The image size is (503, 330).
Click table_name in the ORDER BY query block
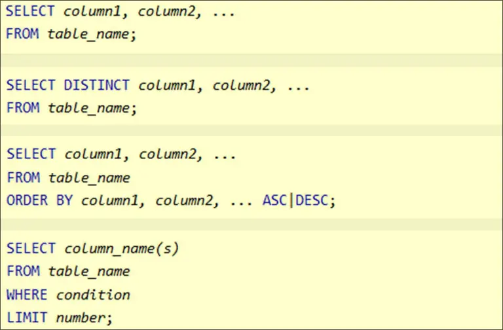pos(88,177)
